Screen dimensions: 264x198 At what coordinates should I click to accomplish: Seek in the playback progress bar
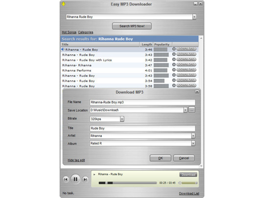[128, 183]
